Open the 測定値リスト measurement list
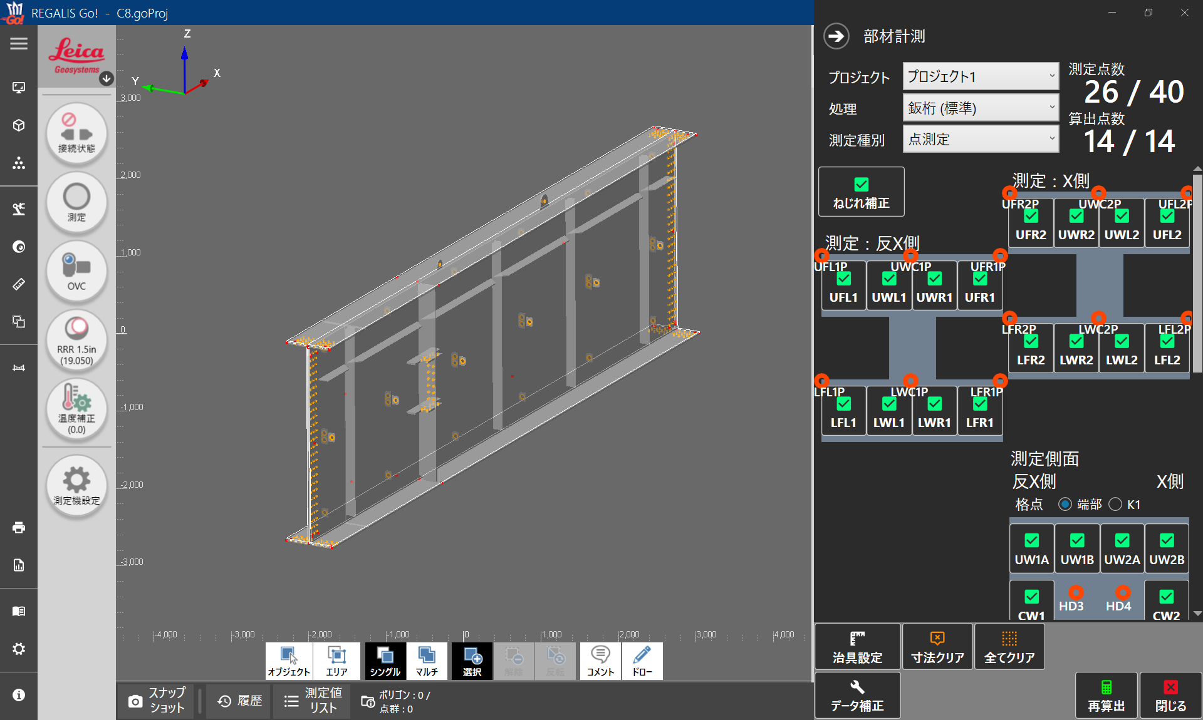 pyautogui.click(x=312, y=701)
